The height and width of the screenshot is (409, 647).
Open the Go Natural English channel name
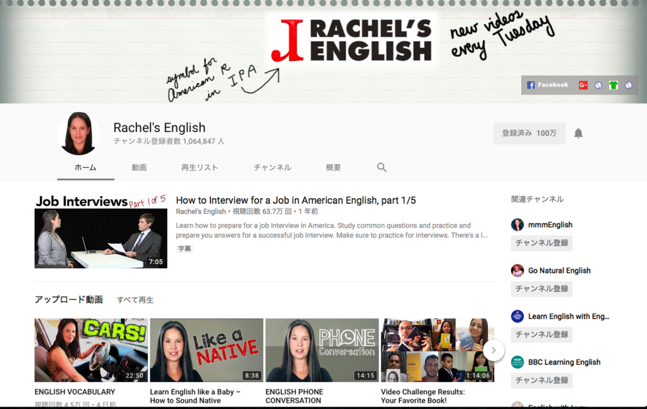[559, 271]
